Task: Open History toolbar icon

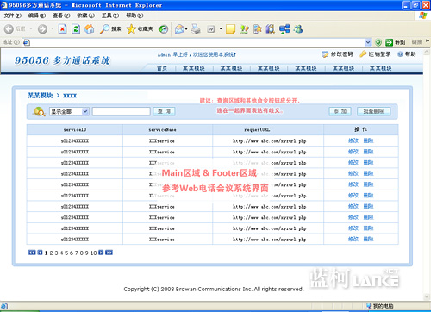Action: point(164,28)
